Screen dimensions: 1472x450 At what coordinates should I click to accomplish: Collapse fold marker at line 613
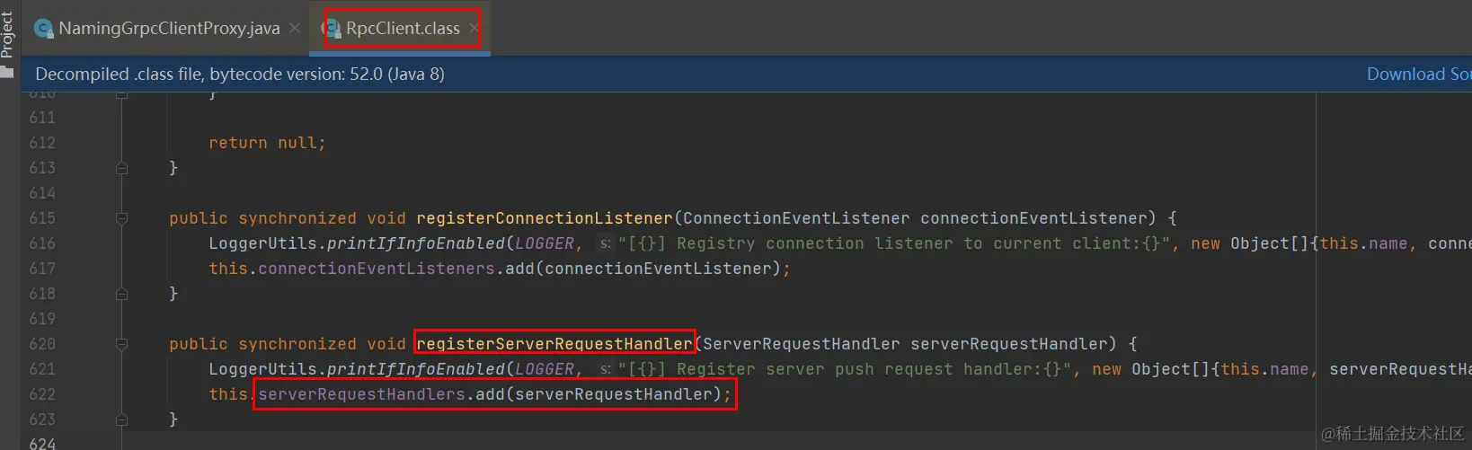[x=122, y=168]
